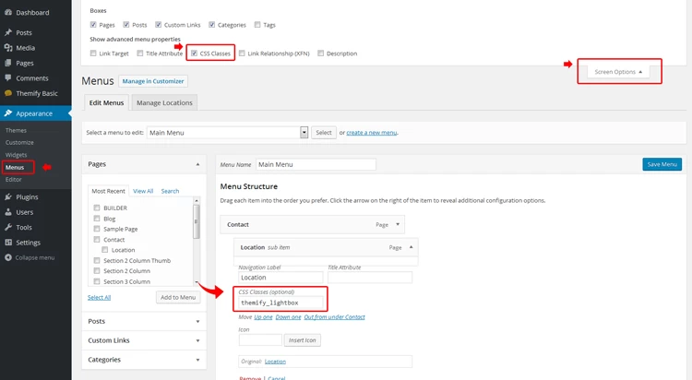Click the Insert Icon button

pyautogui.click(x=303, y=340)
